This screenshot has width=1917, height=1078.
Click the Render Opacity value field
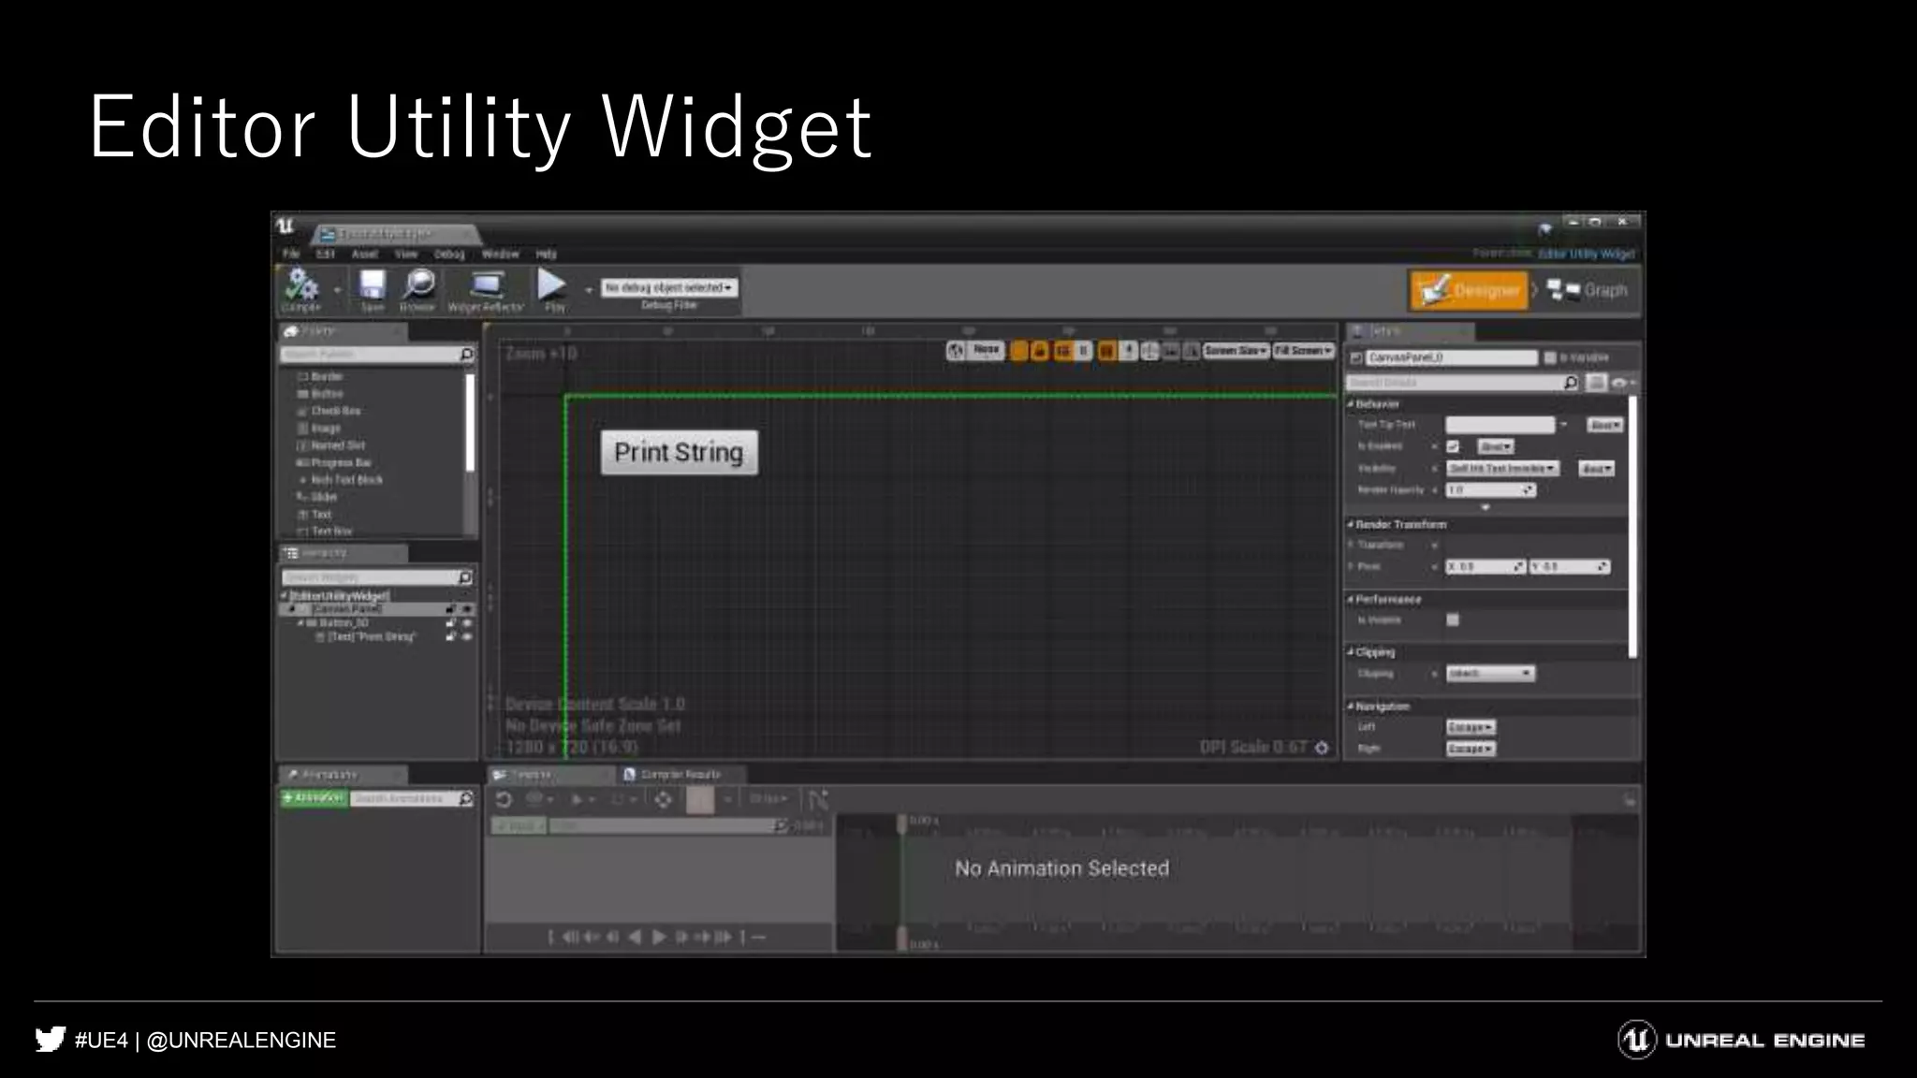tap(1490, 490)
